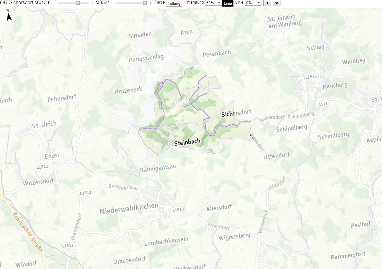The image size is (382, 269).
Task: Click the zoom slider handle
Action: click(78, 3)
